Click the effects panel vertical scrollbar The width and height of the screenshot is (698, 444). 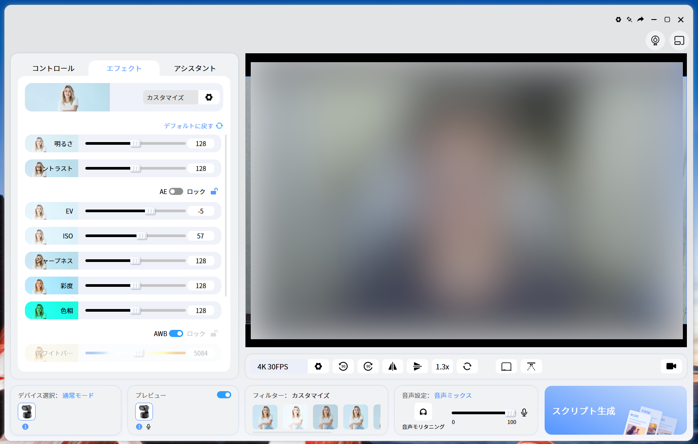pyautogui.click(x=226, y=215)
